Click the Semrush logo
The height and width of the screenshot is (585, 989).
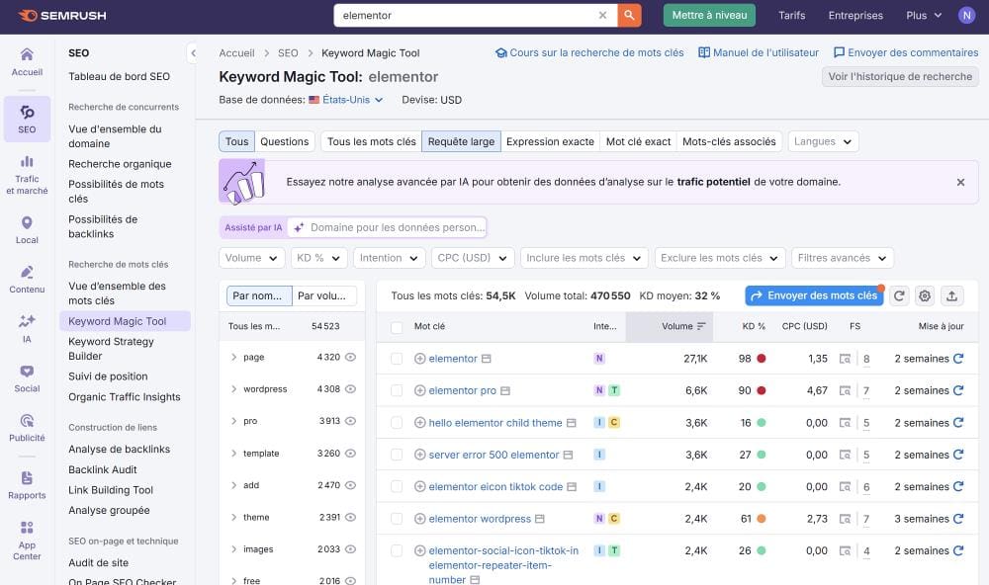[61, 15]
